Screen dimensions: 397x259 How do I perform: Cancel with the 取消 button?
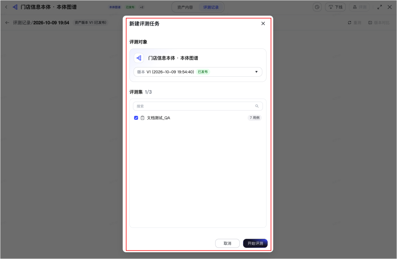(227, 243)
